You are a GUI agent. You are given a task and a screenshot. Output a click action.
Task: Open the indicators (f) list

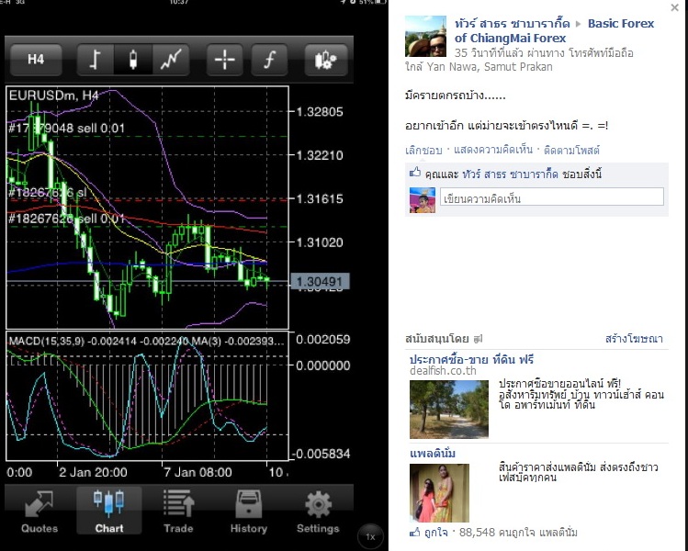pos(269,59)
